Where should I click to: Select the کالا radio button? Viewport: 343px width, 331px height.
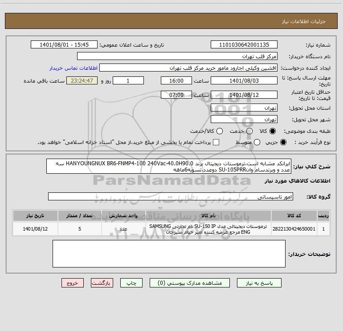coord(273,131)
